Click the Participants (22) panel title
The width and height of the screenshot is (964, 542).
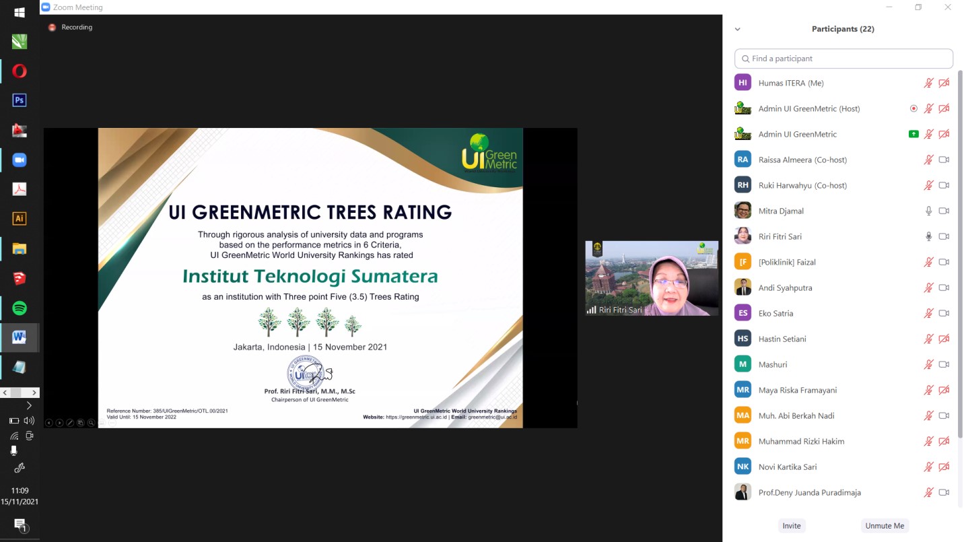[843, 29]
